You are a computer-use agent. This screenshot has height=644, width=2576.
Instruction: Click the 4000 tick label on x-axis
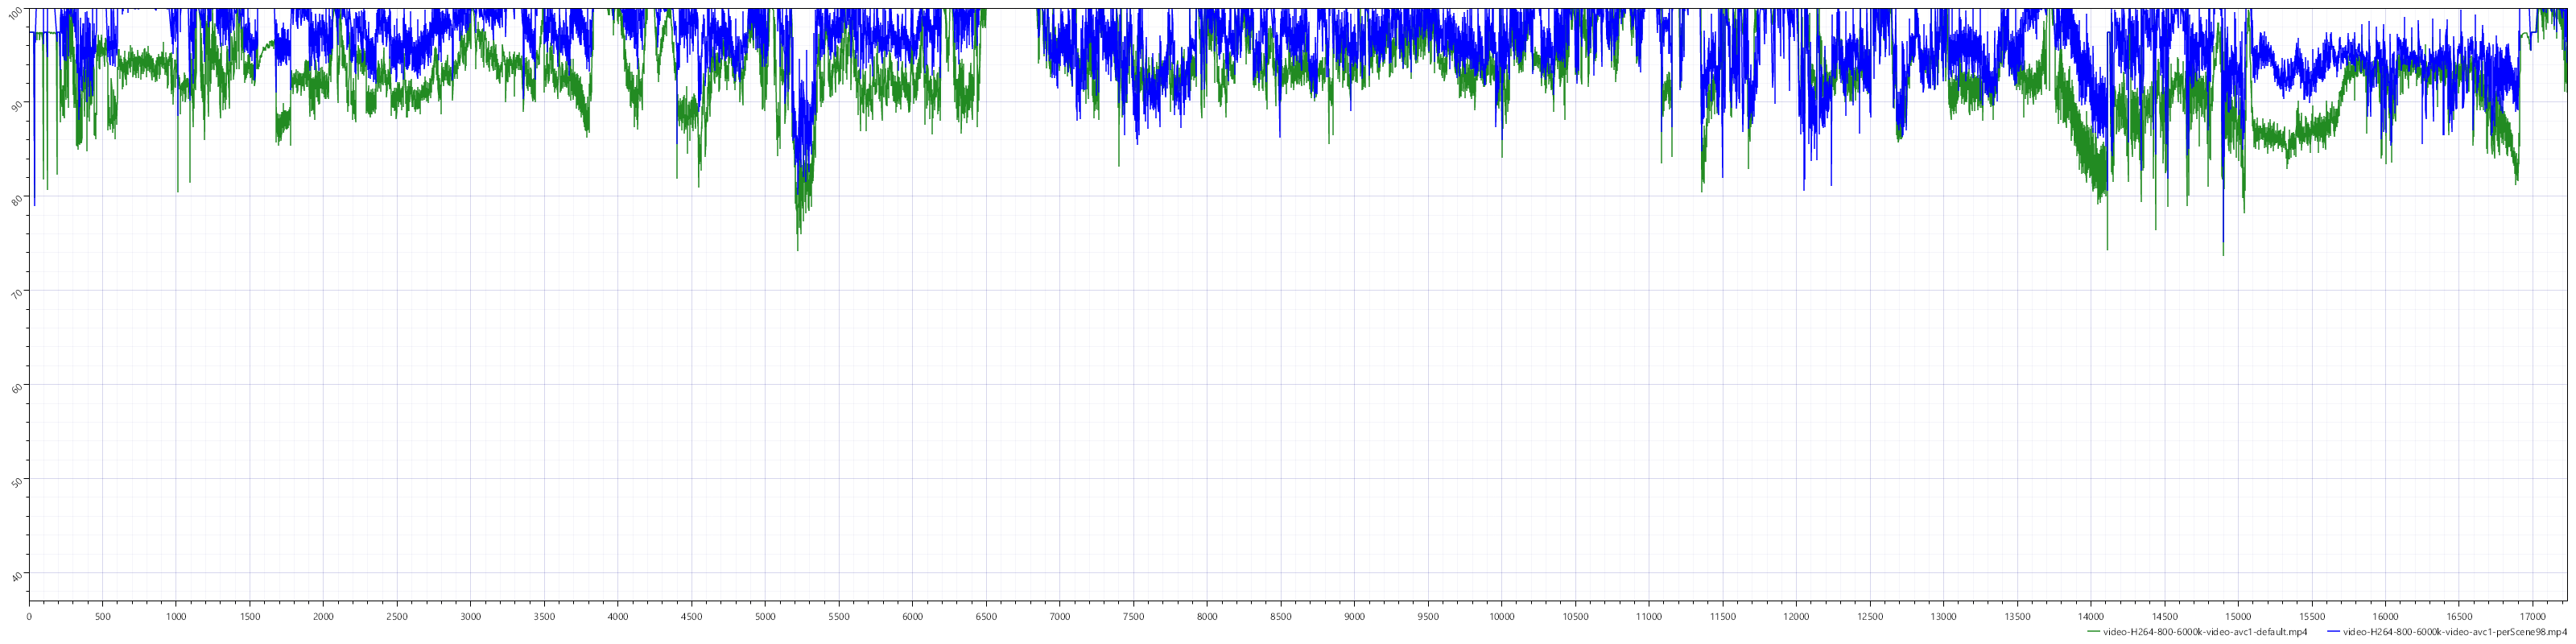pos(618,617)
